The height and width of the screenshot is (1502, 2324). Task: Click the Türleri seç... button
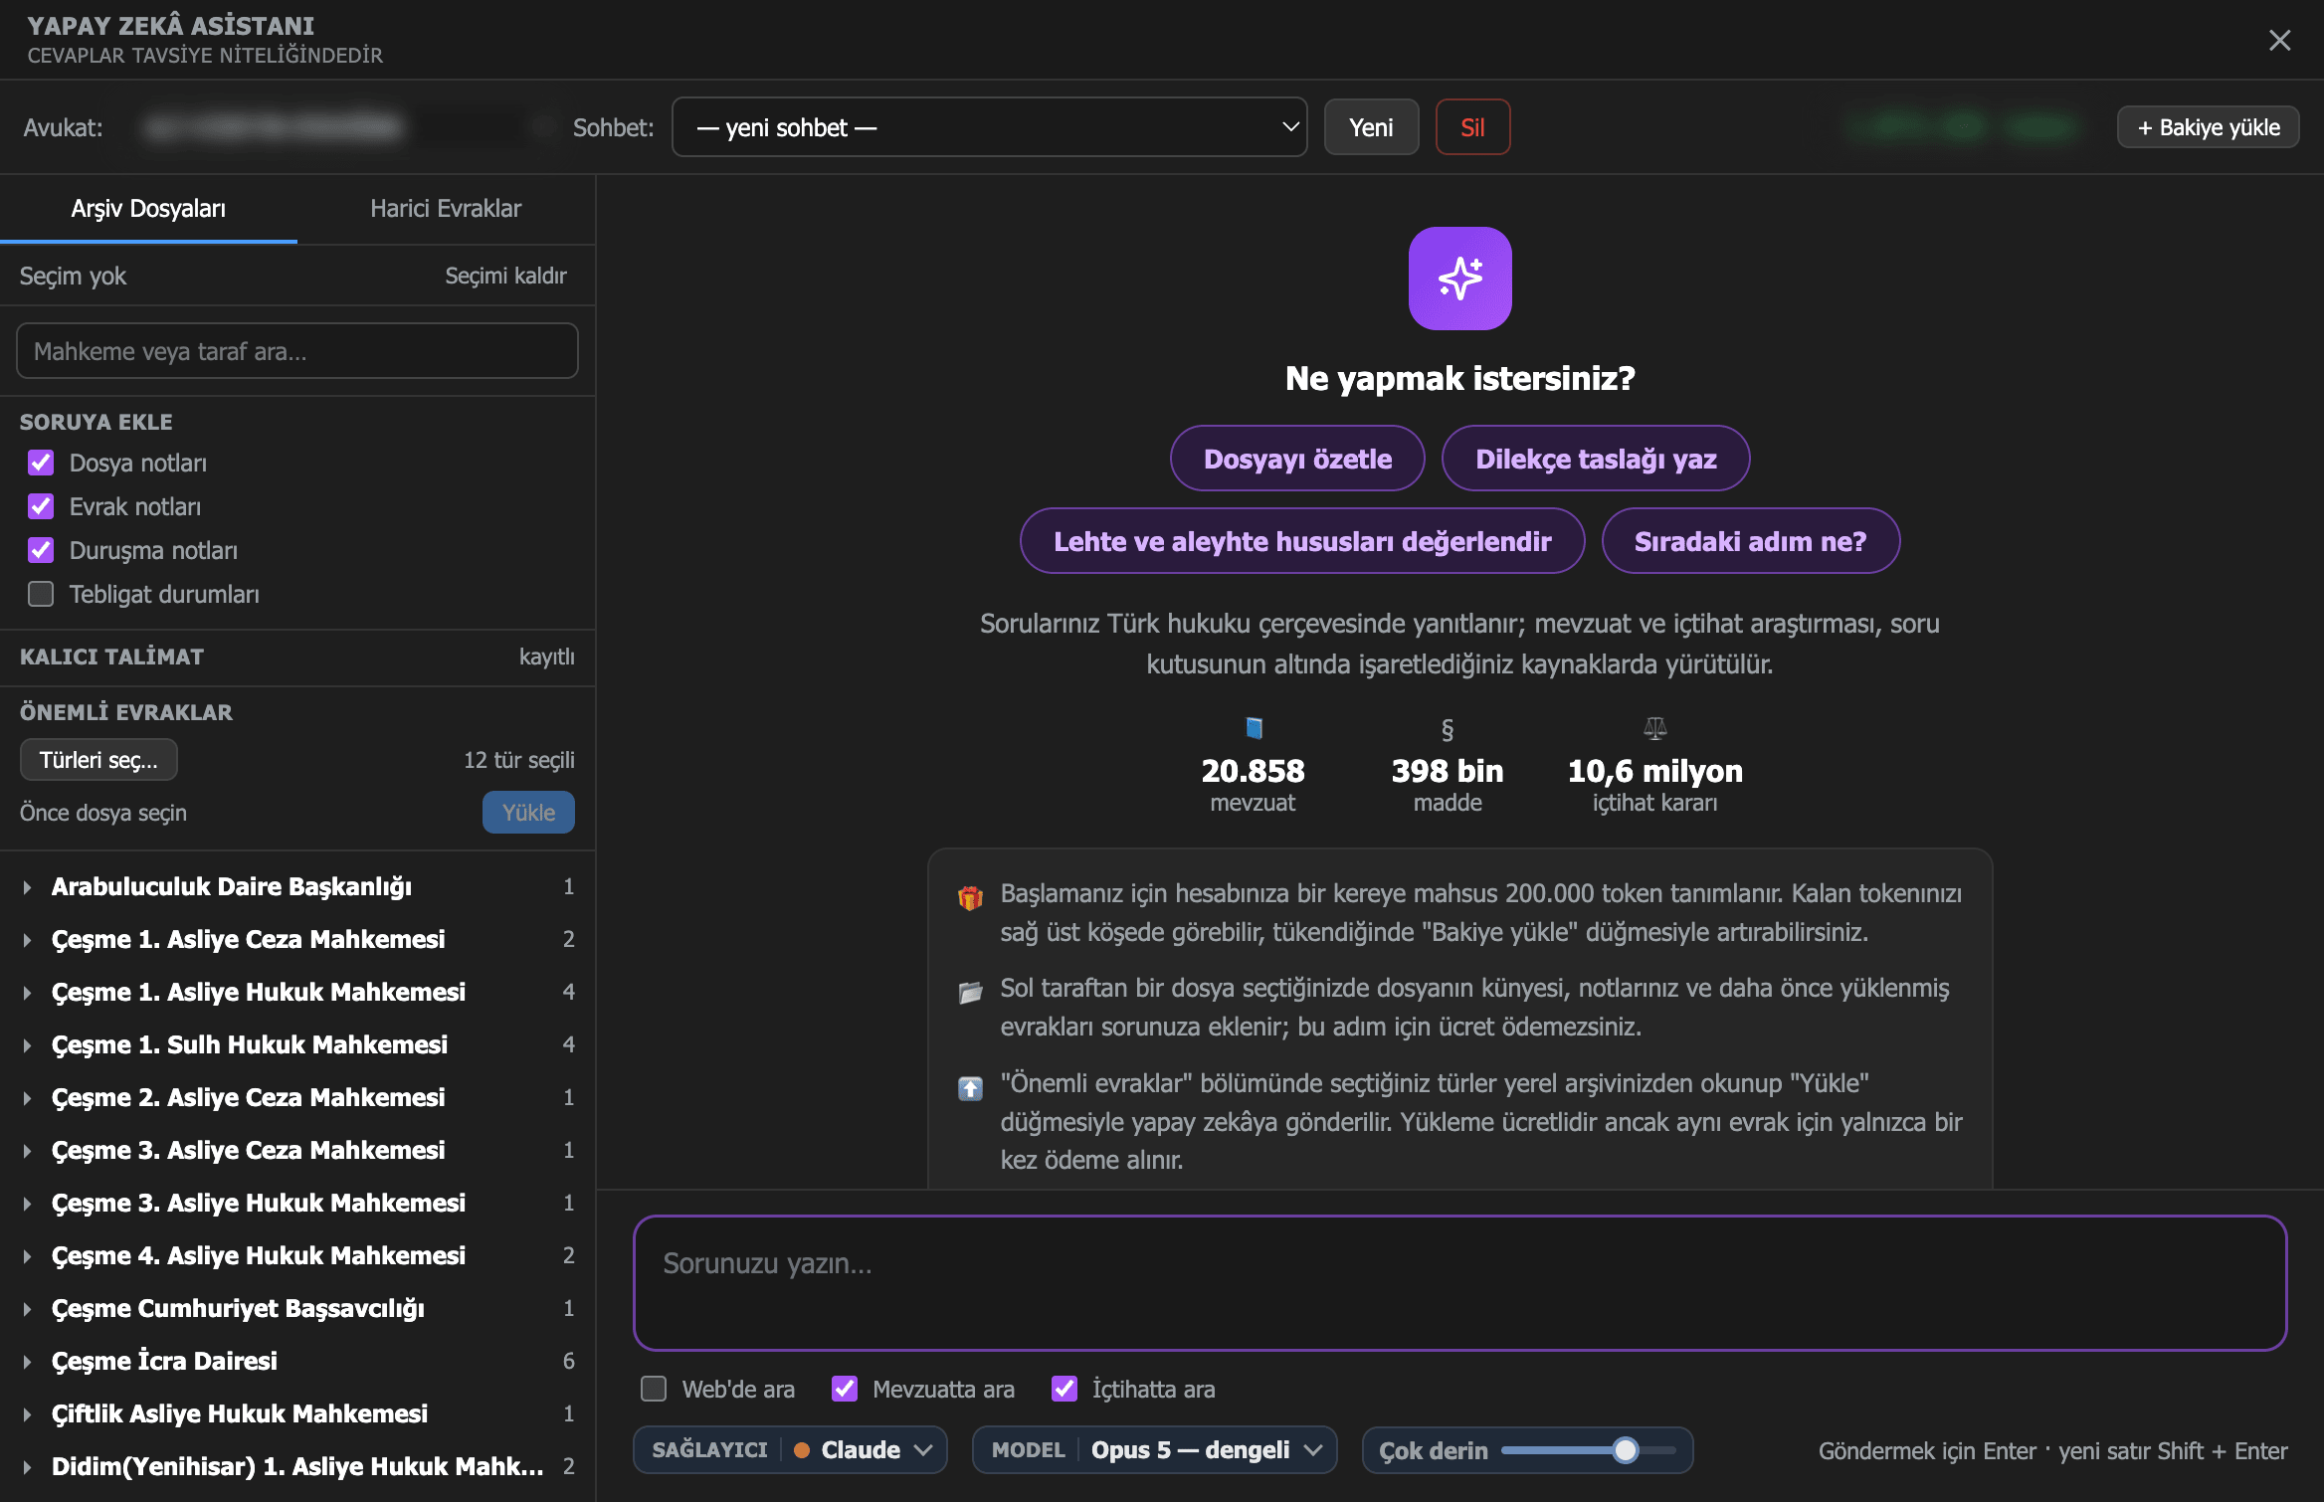[x=98, y=760]
